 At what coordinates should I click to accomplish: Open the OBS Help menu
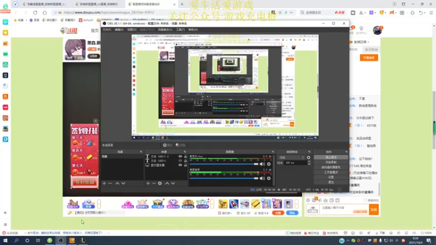pos(193,29)
